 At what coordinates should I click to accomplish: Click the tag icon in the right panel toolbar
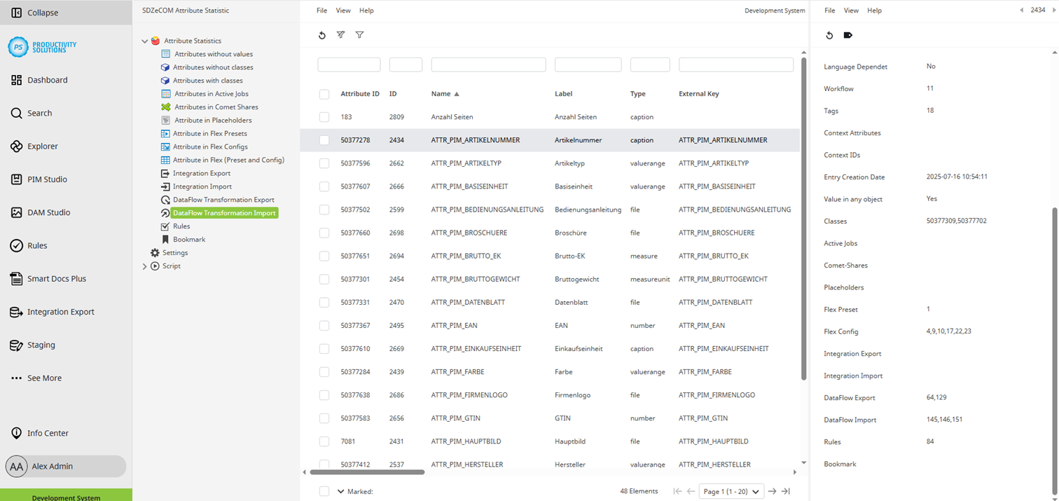point(847,35)
